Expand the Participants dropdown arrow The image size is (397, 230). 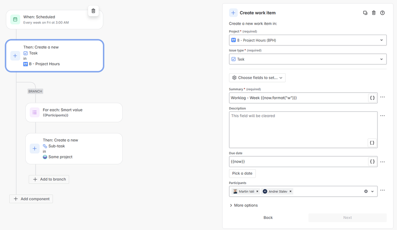[x=372, y=191]
